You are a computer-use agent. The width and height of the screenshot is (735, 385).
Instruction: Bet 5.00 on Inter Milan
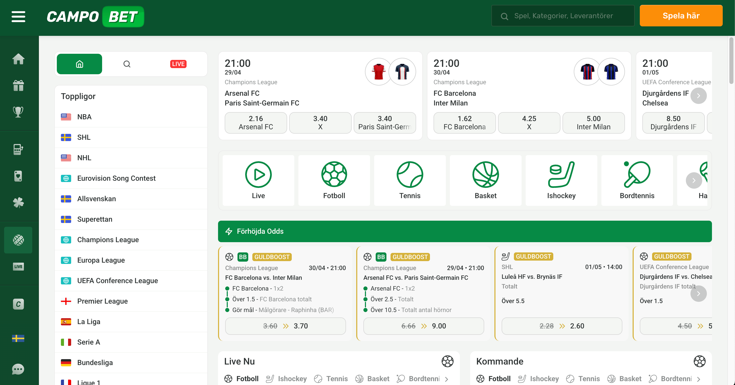coord(593,123)
